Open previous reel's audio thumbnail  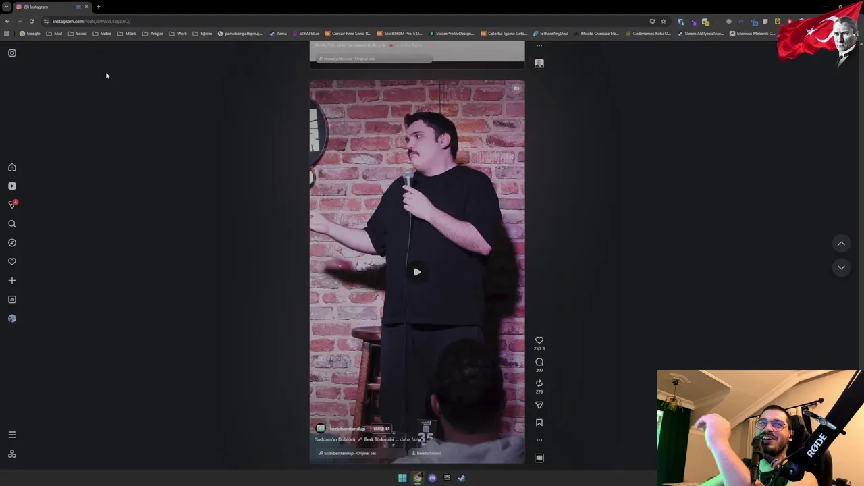click(x=539, y=63)
